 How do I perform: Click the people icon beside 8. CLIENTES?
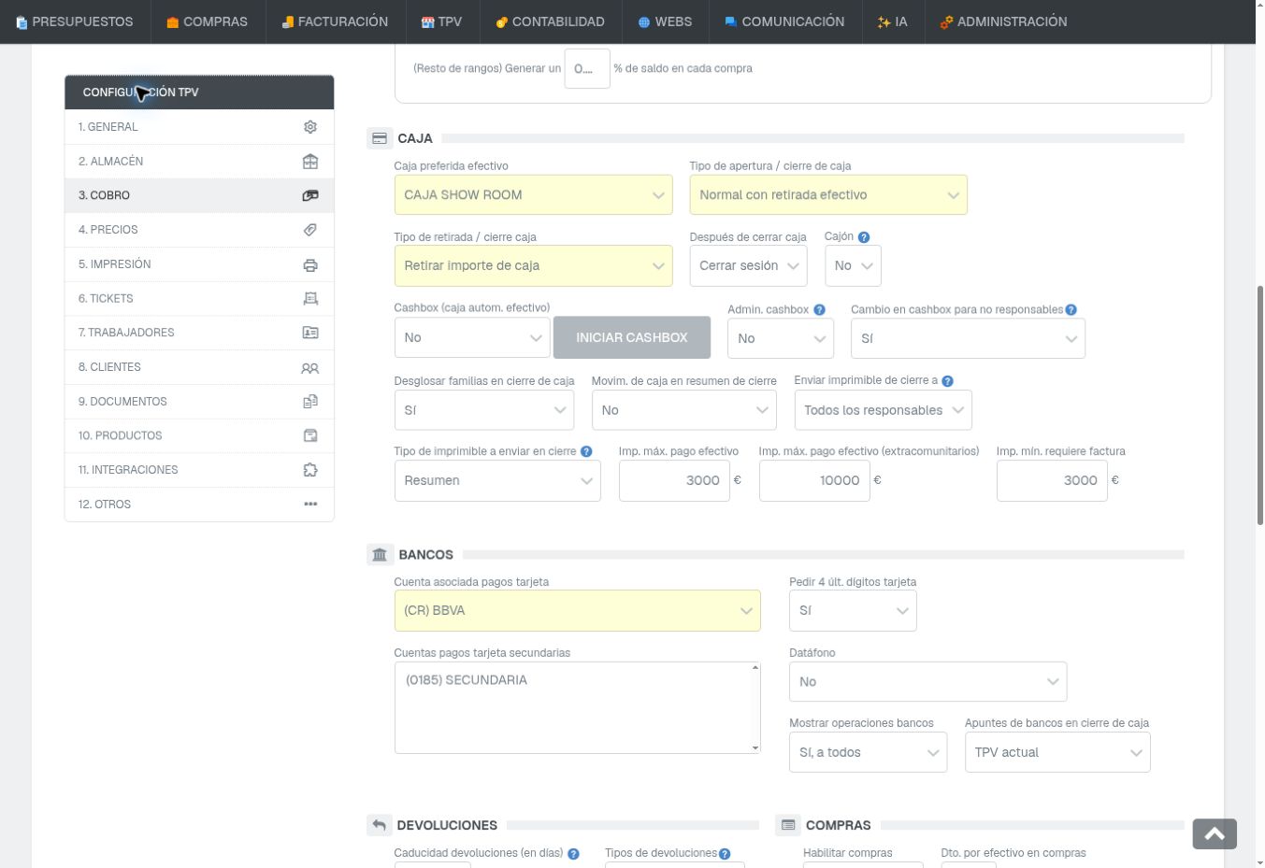[310, 367]
